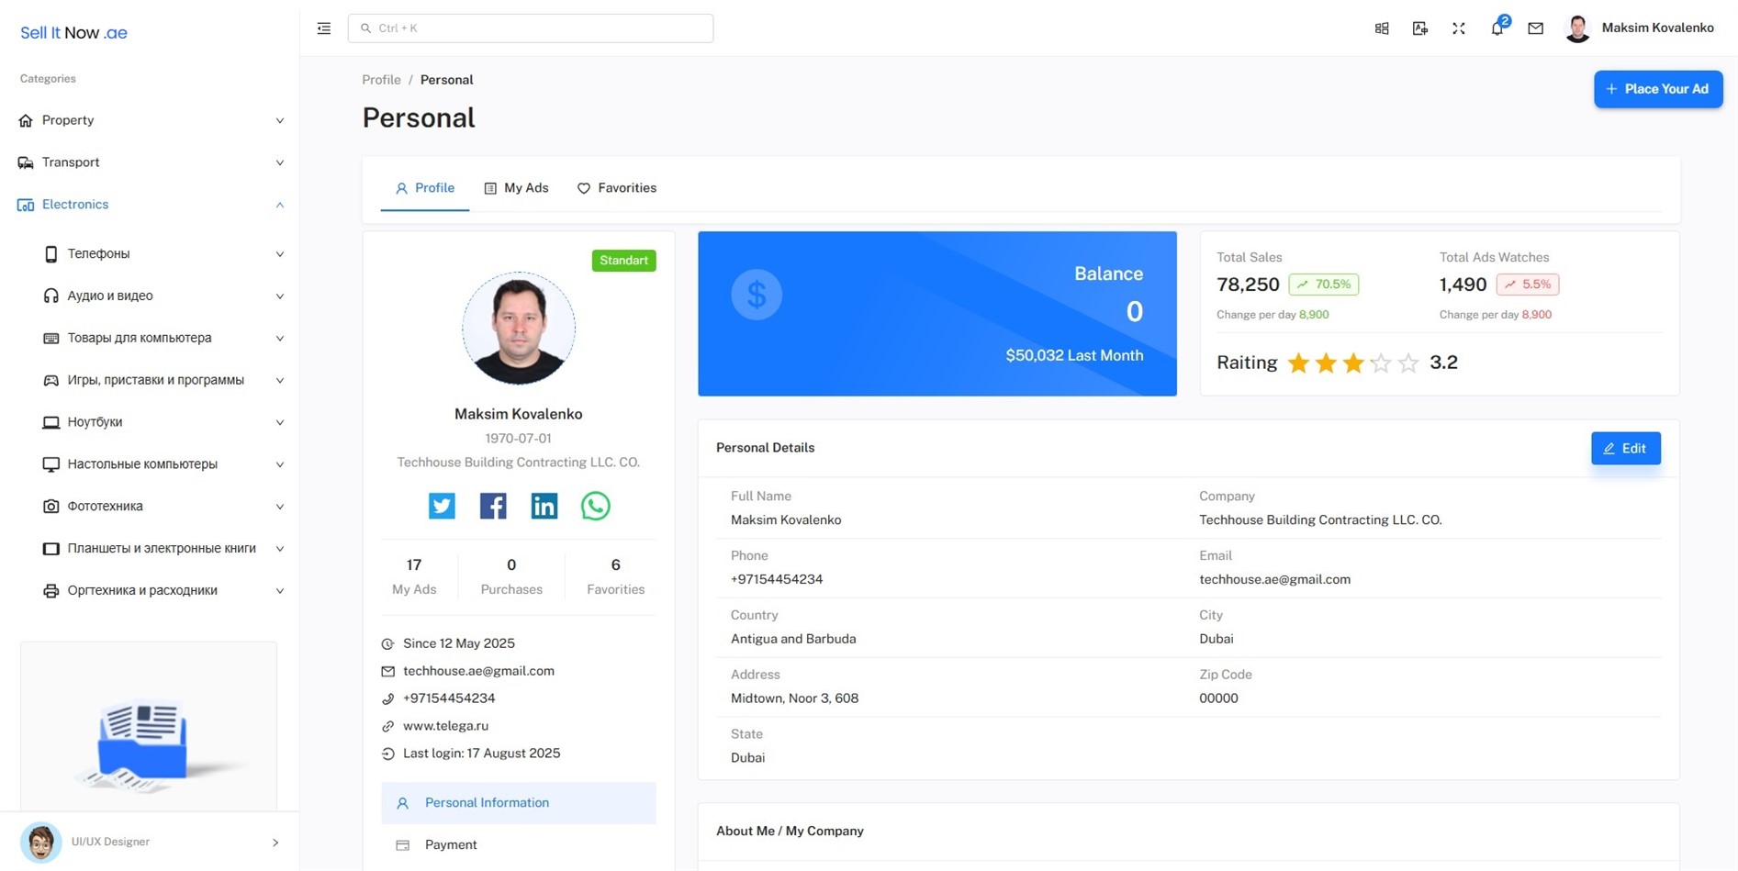The width and height of the screenshot is (1738, 871).
Task: Select Payment in profile menu
Action: [x=451, y=844]
